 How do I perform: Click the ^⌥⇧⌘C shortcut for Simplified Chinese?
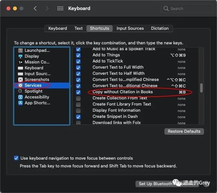(176, 80)
